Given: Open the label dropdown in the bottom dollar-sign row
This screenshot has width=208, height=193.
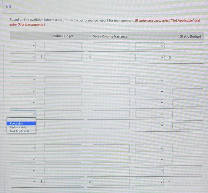Looking at the screenshot, I should [23, 182].
